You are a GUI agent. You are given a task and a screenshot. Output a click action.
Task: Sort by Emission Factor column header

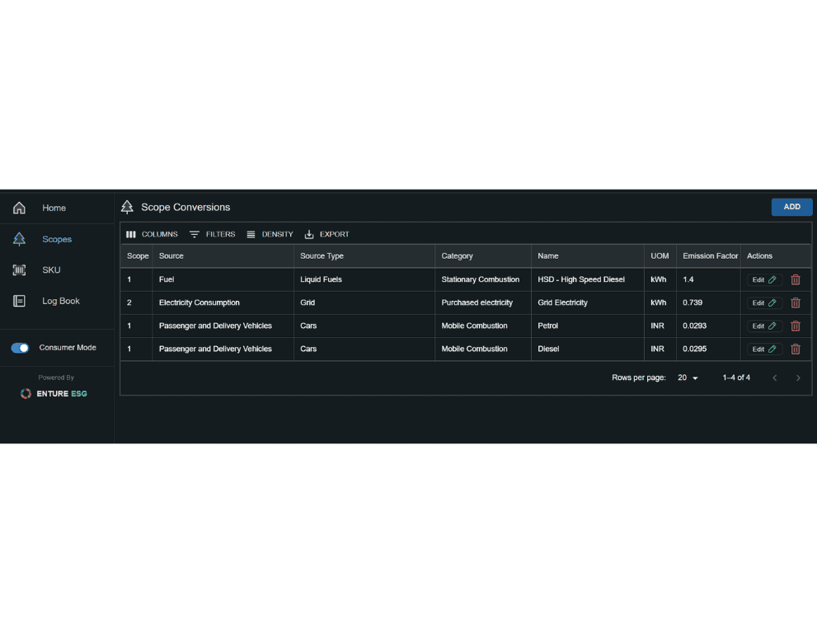(x=710, y=256)
